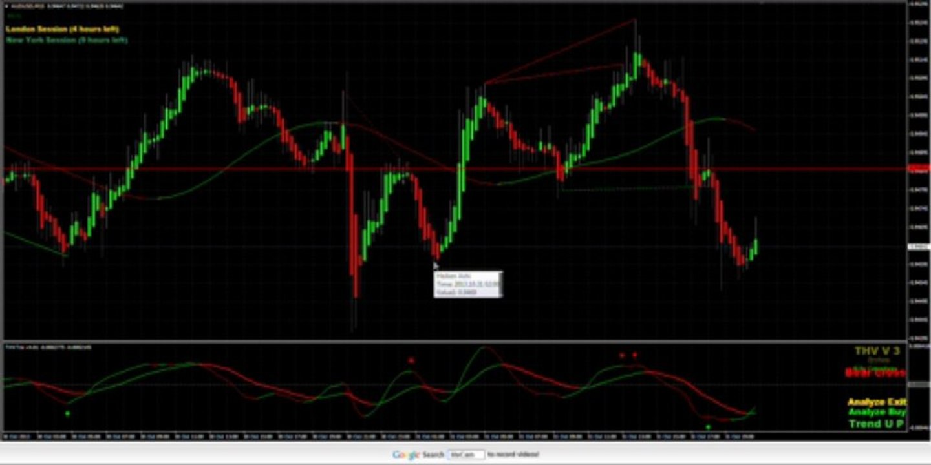Screen dimensions: 931x465
Task: Click the lone red dot in the indicator's middle
Action: 411,360
